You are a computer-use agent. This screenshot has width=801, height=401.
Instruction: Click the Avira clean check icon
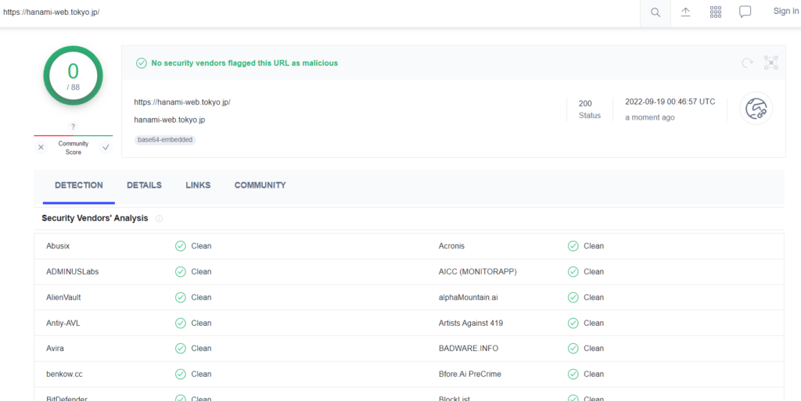181,348
